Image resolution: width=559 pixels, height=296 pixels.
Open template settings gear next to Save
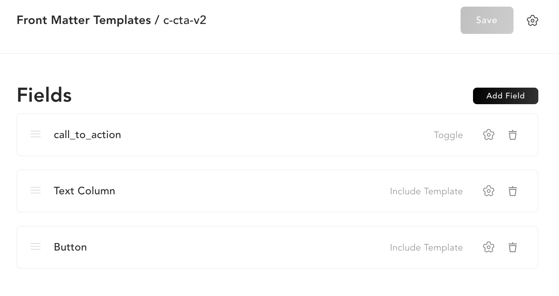point(533,20)
